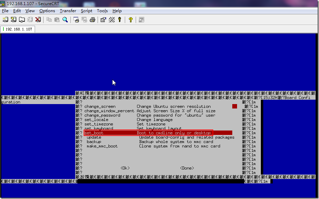Select the change_window_percent entry
319x199 pixels.
point(110,111)
